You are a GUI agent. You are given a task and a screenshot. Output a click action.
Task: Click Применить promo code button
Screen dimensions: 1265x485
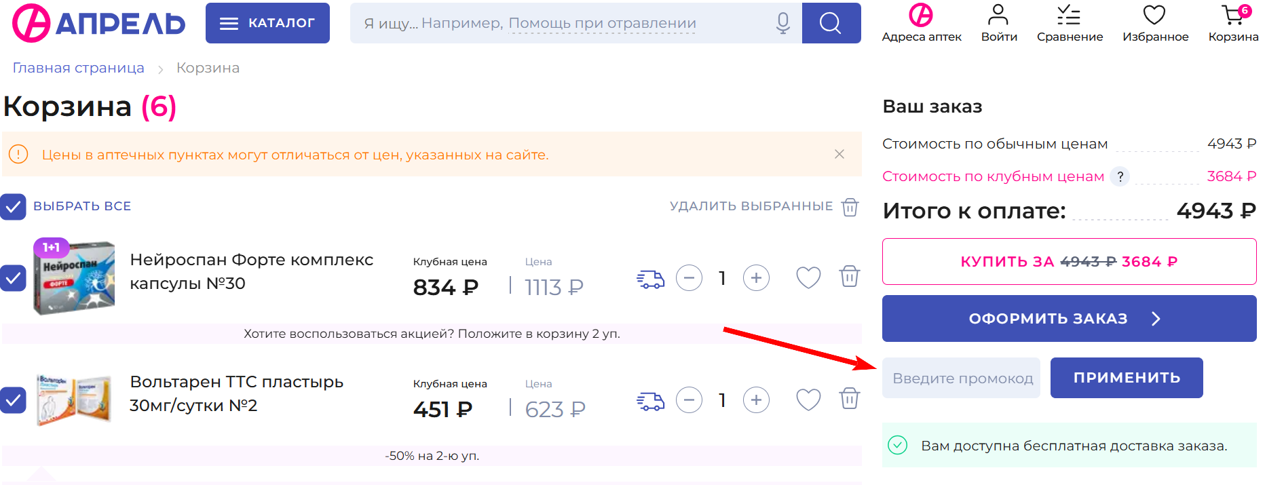[x=1127, y=378]
